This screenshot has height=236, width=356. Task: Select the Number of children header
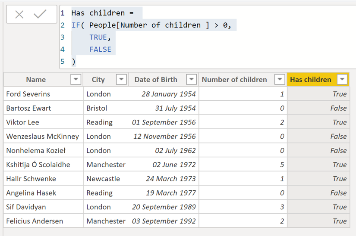(234, 80)
